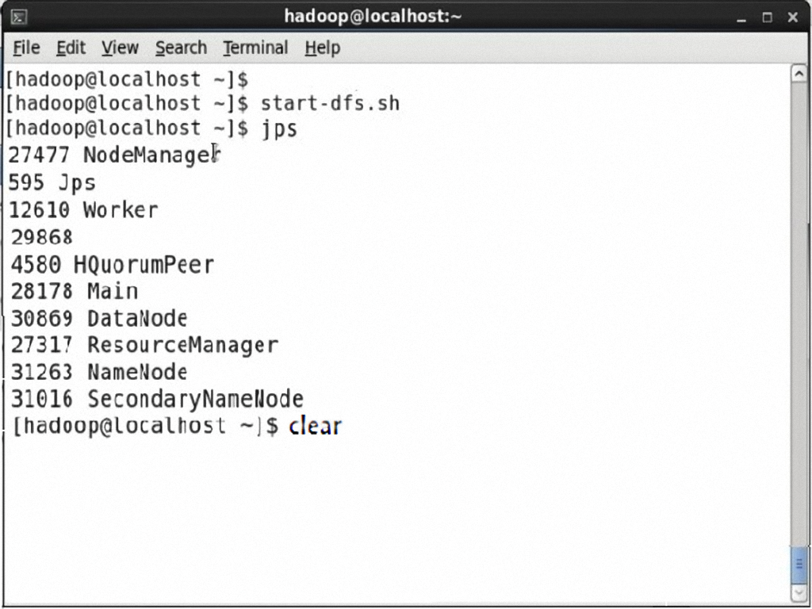Open the File menu
The image size is (812, 609).
[x=26, y=48]
